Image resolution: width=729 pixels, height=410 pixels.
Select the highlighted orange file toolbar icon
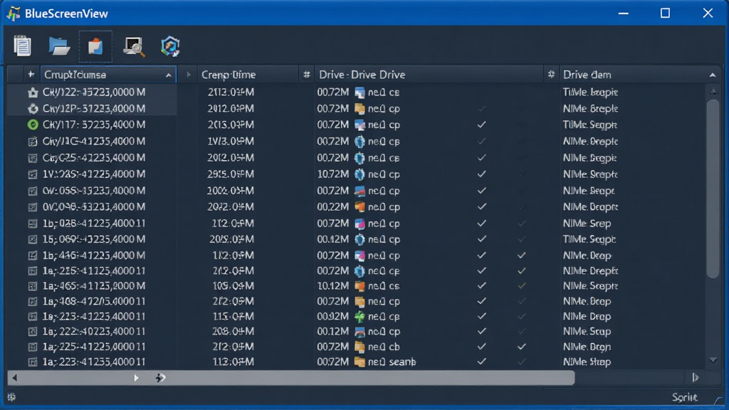click(x=95, y=46)
